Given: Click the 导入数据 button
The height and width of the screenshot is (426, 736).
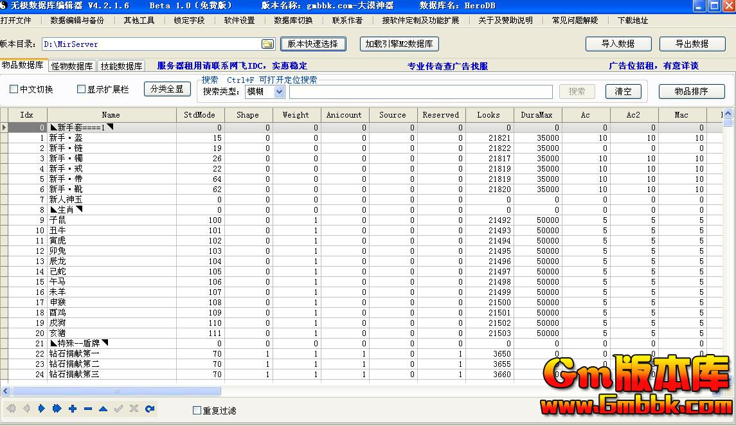Looking at the screenshot, I should click(618, 44).
